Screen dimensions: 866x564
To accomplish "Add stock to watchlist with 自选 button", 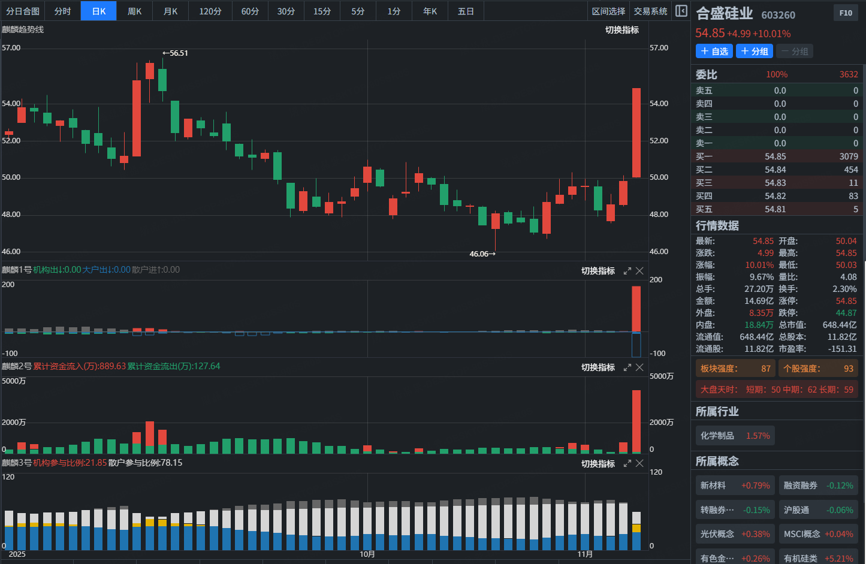I will 714,52.
